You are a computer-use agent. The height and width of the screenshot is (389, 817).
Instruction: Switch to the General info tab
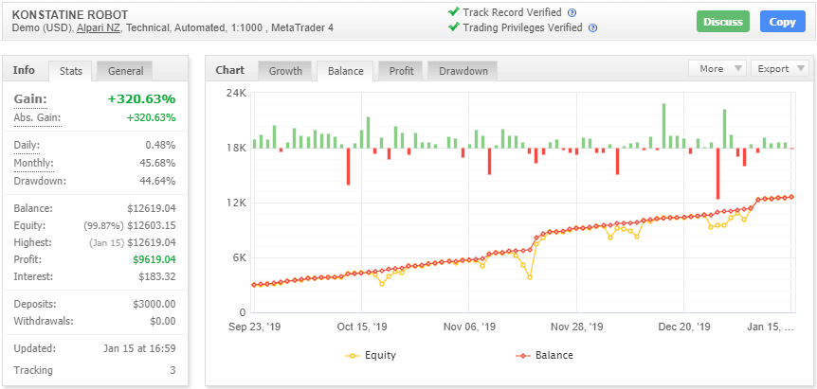point(126,71)
